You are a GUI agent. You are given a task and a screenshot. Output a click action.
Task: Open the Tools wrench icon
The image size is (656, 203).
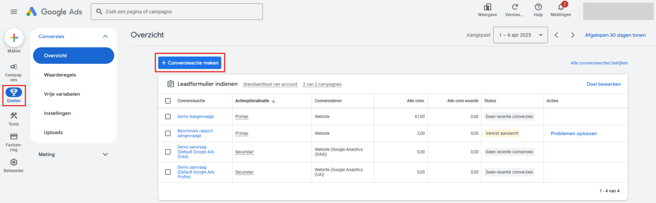(x=14, y=116)
